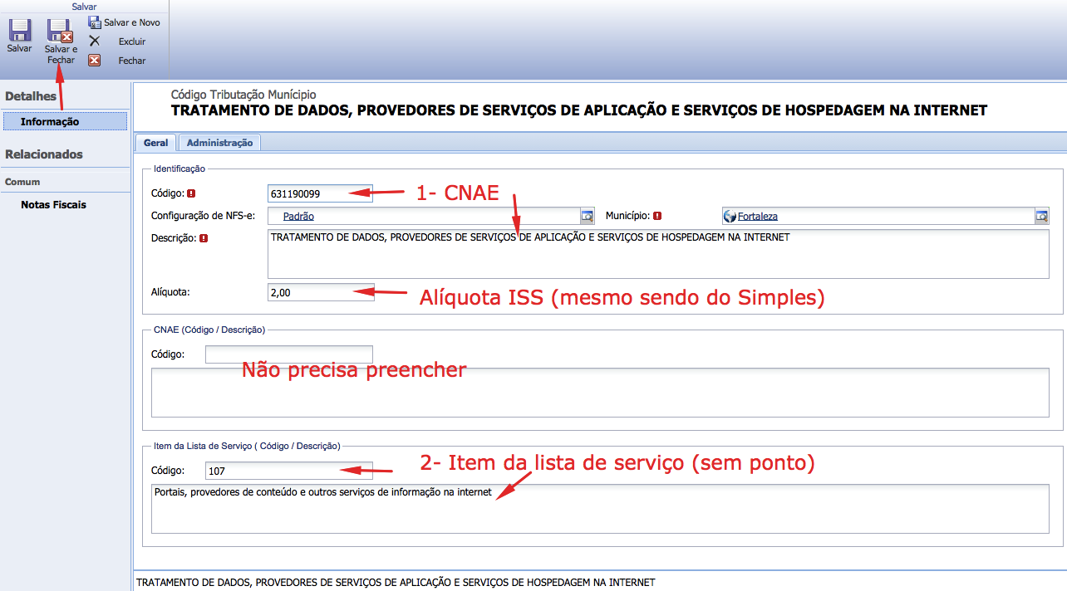1067x591 pixels.
Task: Click the Salvar e Novo icon
Action: [95, 22]
